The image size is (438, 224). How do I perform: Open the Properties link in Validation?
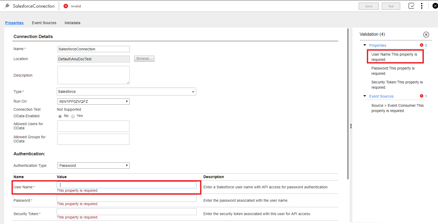[378, 45]
